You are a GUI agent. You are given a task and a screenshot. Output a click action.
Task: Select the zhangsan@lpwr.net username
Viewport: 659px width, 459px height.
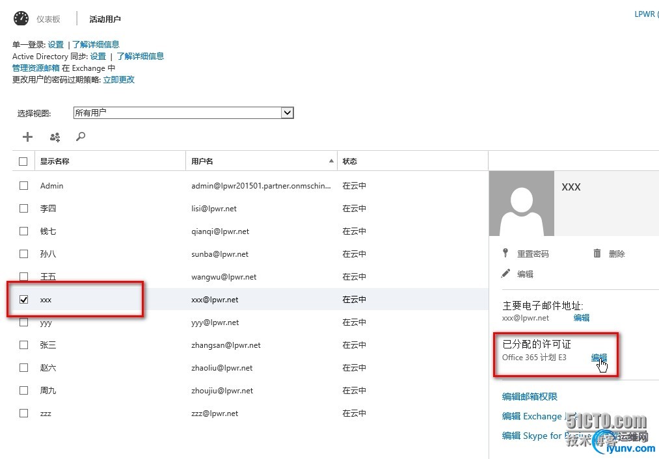[226, 345]
